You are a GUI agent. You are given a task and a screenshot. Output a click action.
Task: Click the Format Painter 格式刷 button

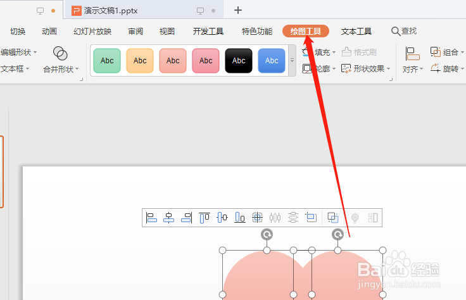point(359,52)
